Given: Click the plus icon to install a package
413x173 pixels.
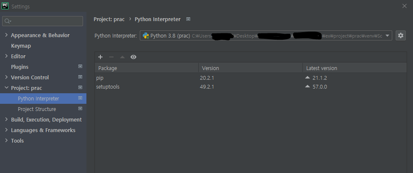Looking at the screenshot, I should point(100,57).
